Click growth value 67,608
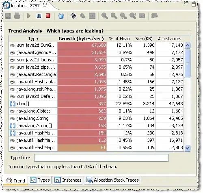The height and width of the screenshot is (193, 203). [99, 45]
